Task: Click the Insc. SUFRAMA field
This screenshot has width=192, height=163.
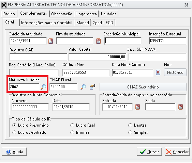Action: pos(158,56)
